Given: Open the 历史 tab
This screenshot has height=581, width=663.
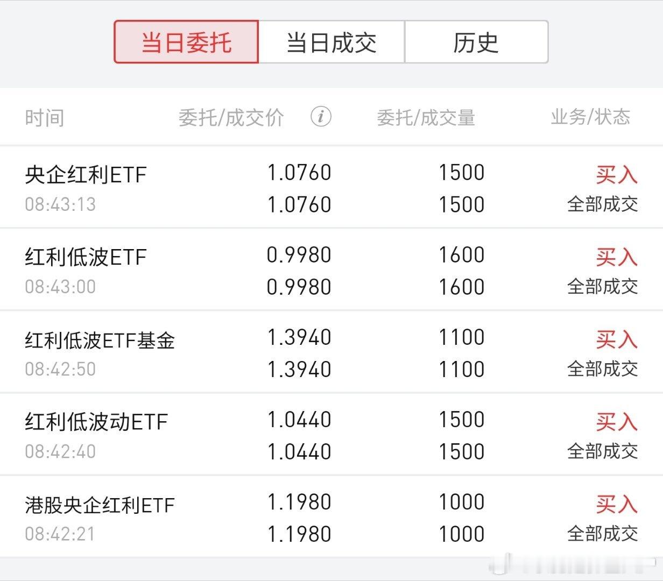Looking at the screenshot, I should pos(476,42).
